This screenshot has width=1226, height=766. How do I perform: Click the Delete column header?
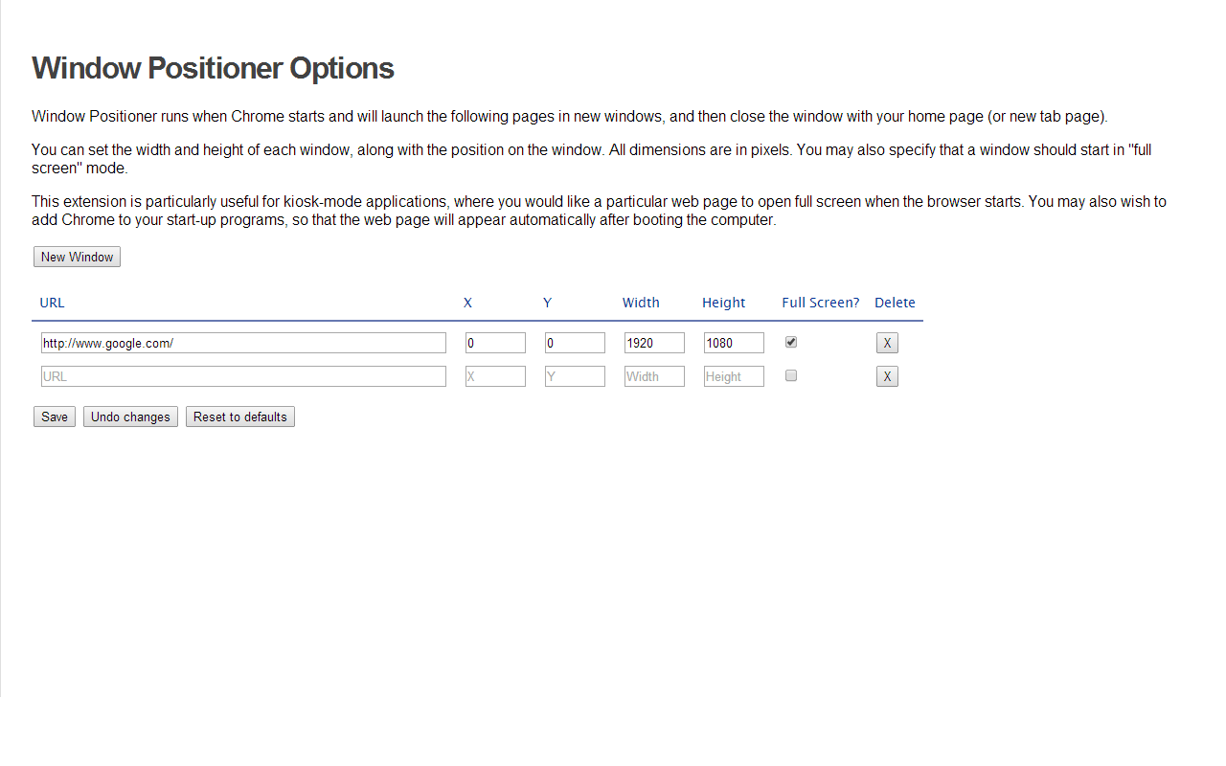point(895,303)
